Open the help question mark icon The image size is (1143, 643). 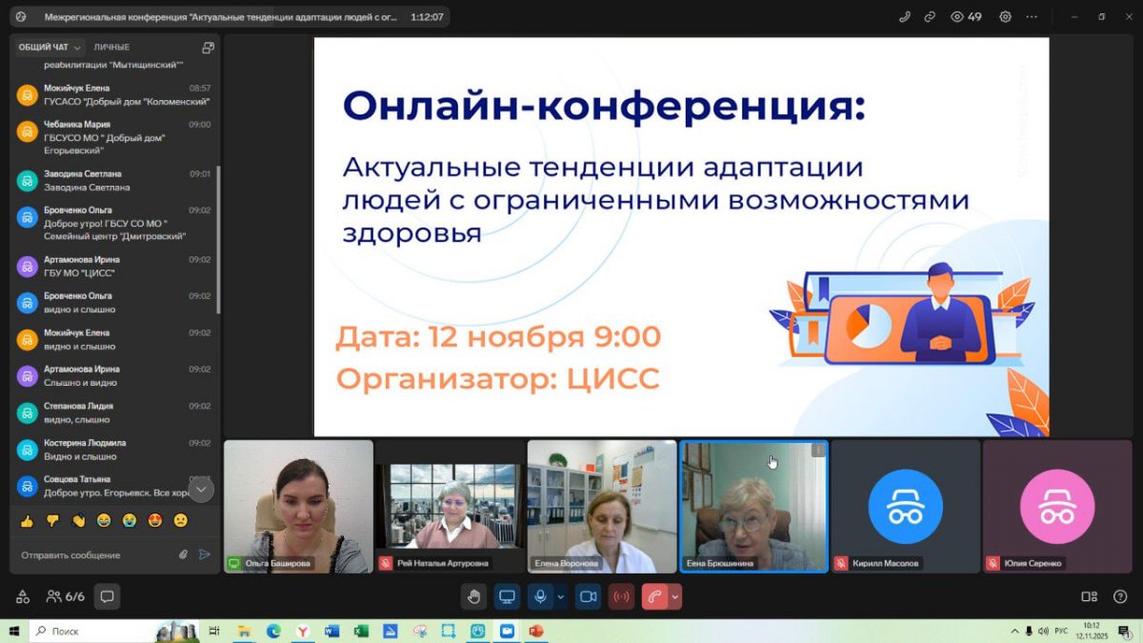click(1120, 597)
